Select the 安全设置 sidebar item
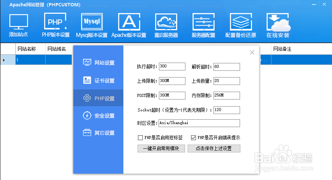This screenshot has height=180, width=332. [x=98, y=116]
